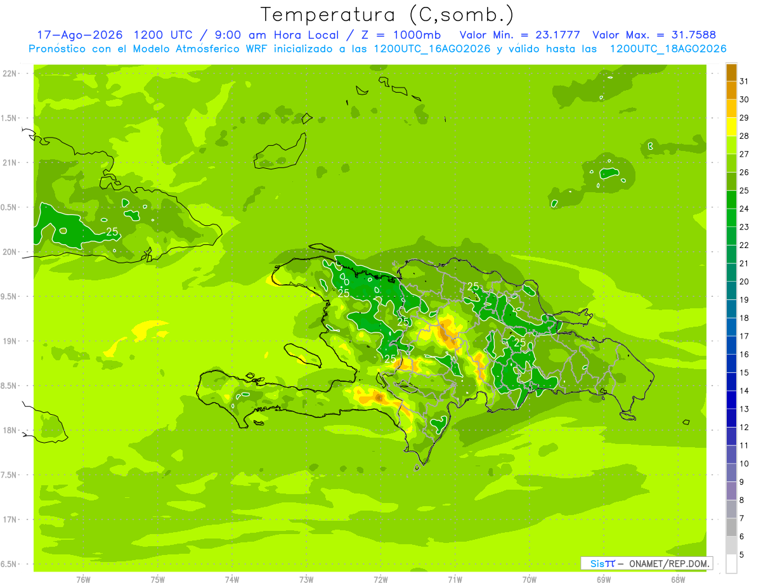Click the "76W" longitude axis label
The width and height of the screenshot is (761, 588).
tap(83, 579)
